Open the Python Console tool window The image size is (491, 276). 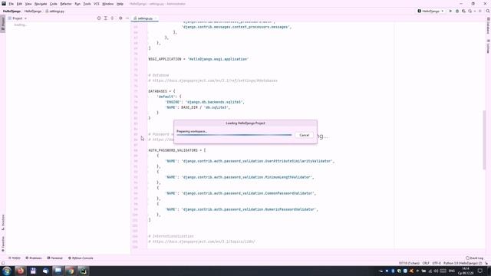click(81, 258)
